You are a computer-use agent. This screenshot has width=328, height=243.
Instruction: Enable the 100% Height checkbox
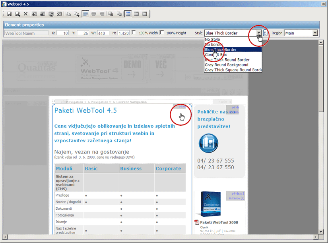coord(162,33)
